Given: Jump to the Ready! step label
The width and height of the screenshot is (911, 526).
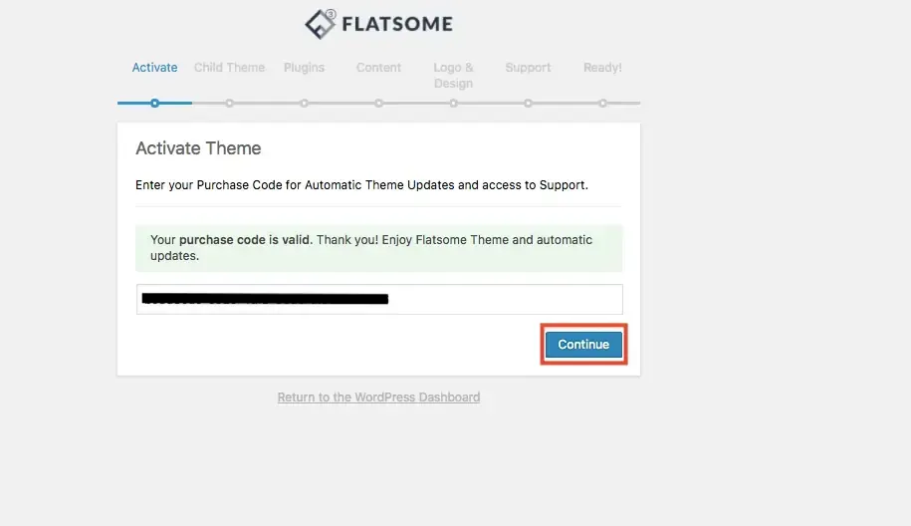Looking at the screenshot, I should (x=602, y=68).
